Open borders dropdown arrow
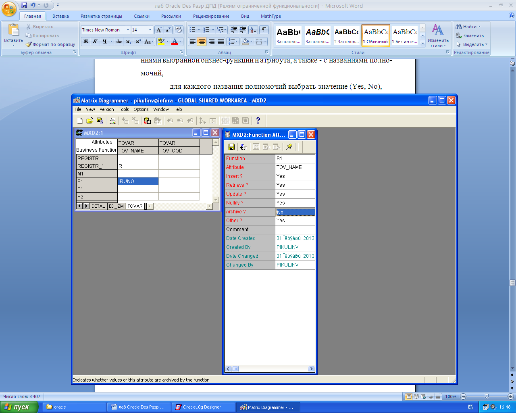516x413 pixels. [x=265, y=41]
